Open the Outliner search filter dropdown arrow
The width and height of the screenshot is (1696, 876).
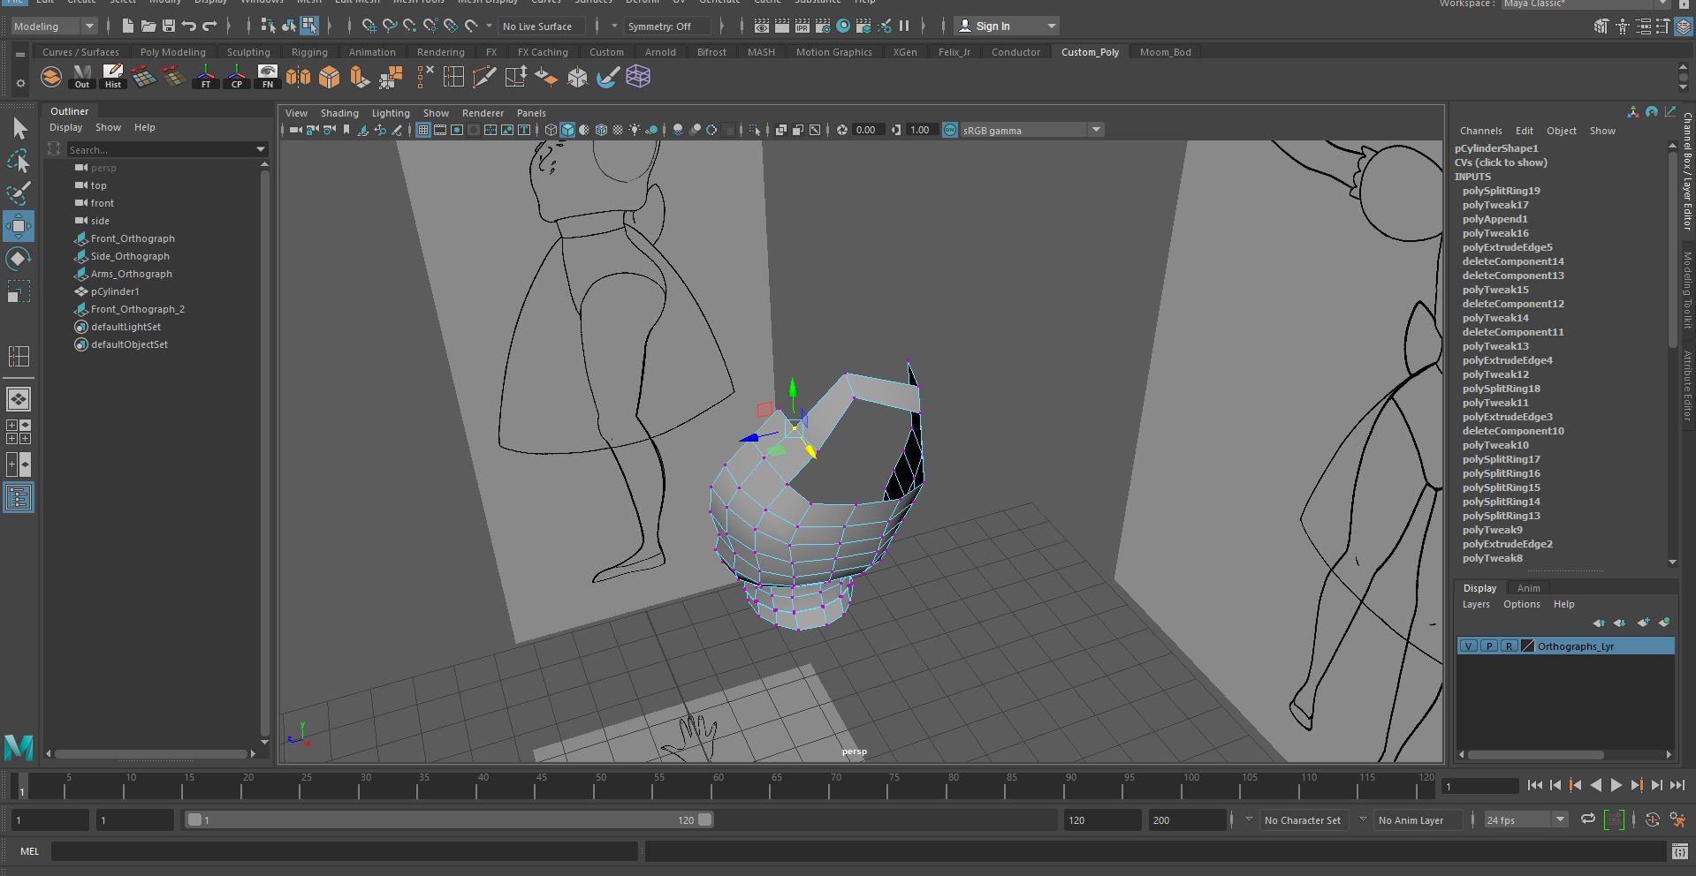click(260, 149)
